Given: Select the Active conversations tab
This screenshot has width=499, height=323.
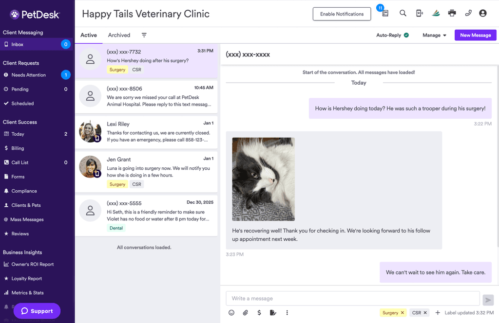Looking at the screenshot, I should [88, 35].
